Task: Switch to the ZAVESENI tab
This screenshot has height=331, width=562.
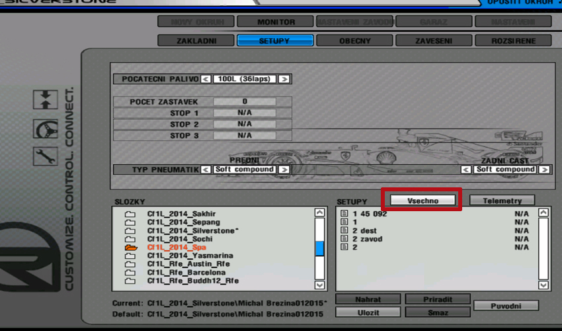Action: coord(434,40)
